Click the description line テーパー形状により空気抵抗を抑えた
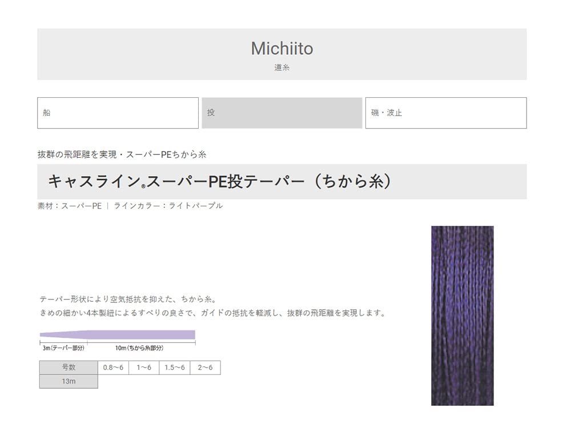This screenshot has height=447, width=571. 128,300
